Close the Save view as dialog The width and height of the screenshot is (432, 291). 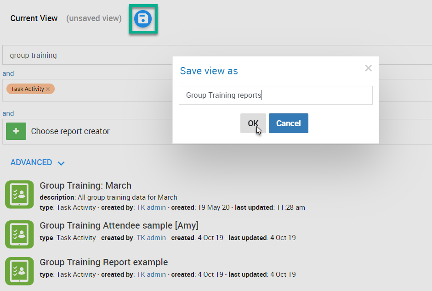click(369, 68)
